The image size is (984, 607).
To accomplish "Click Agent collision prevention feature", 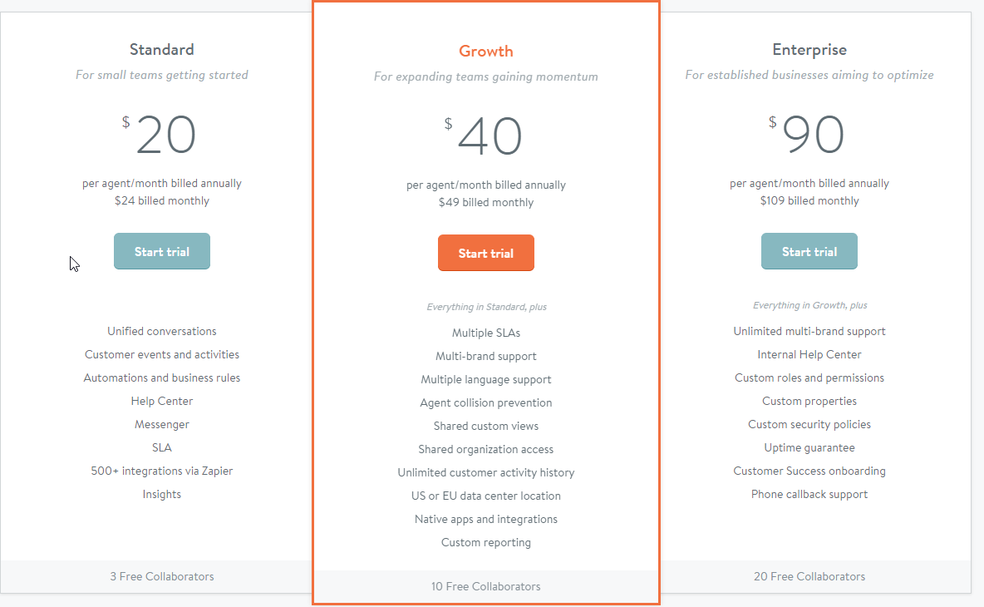I will [485, 402].
